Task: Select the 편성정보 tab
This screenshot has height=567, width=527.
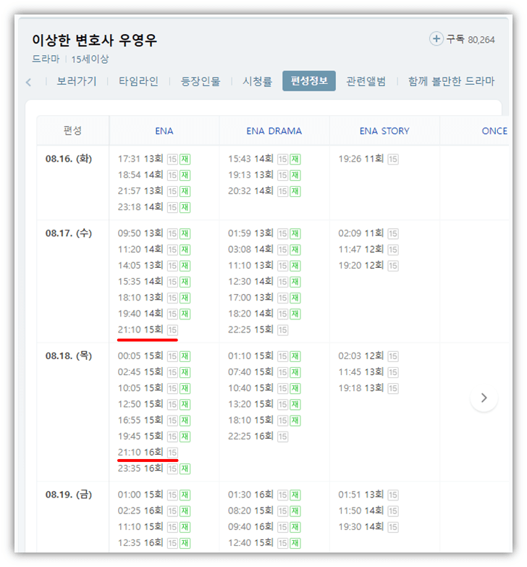Action: point(309,80)
